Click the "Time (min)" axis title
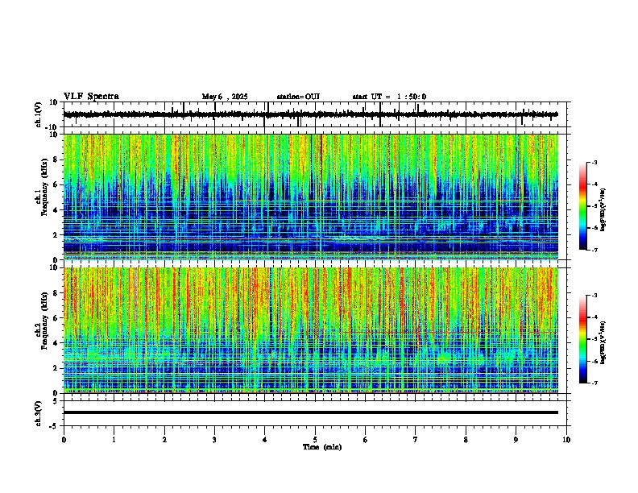 [322, 447]
